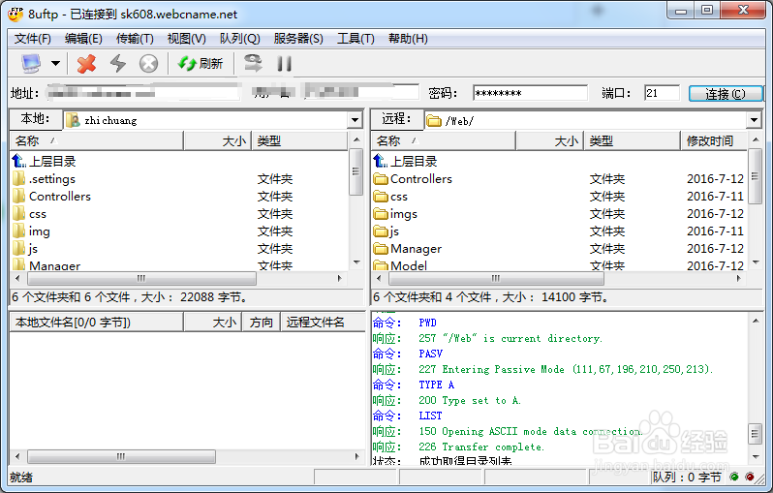Image resolution: width=773 pixels, height=493 pixels.
Task: Click the local zhichuang folder icon
Action: [73, 120]
